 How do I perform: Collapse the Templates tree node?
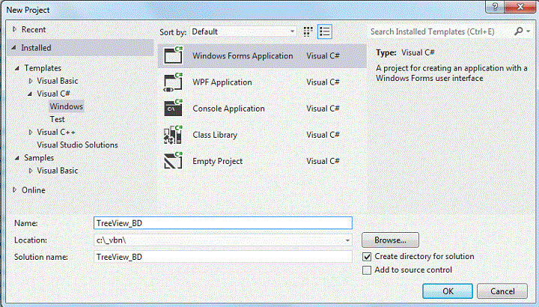tap(17, 68)
